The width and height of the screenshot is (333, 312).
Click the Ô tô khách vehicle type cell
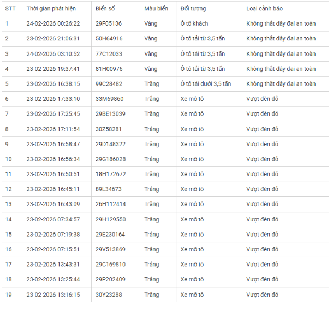click(x=194, y=24)
